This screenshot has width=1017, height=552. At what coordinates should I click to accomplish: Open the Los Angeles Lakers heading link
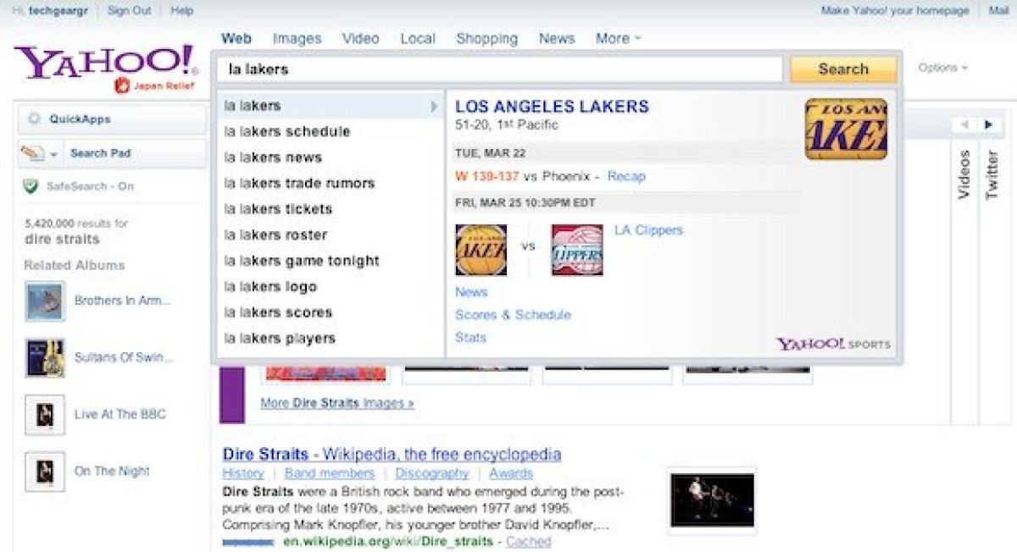click(x=552, y=107)
